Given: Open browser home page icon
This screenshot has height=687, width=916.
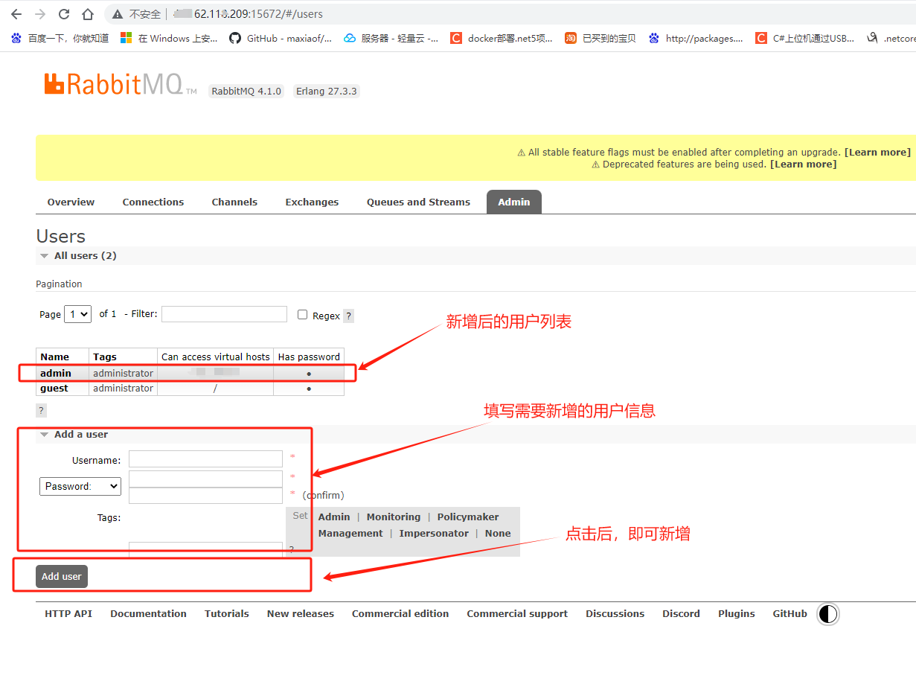Looking at the screenshot, I should tap(88, 14).
